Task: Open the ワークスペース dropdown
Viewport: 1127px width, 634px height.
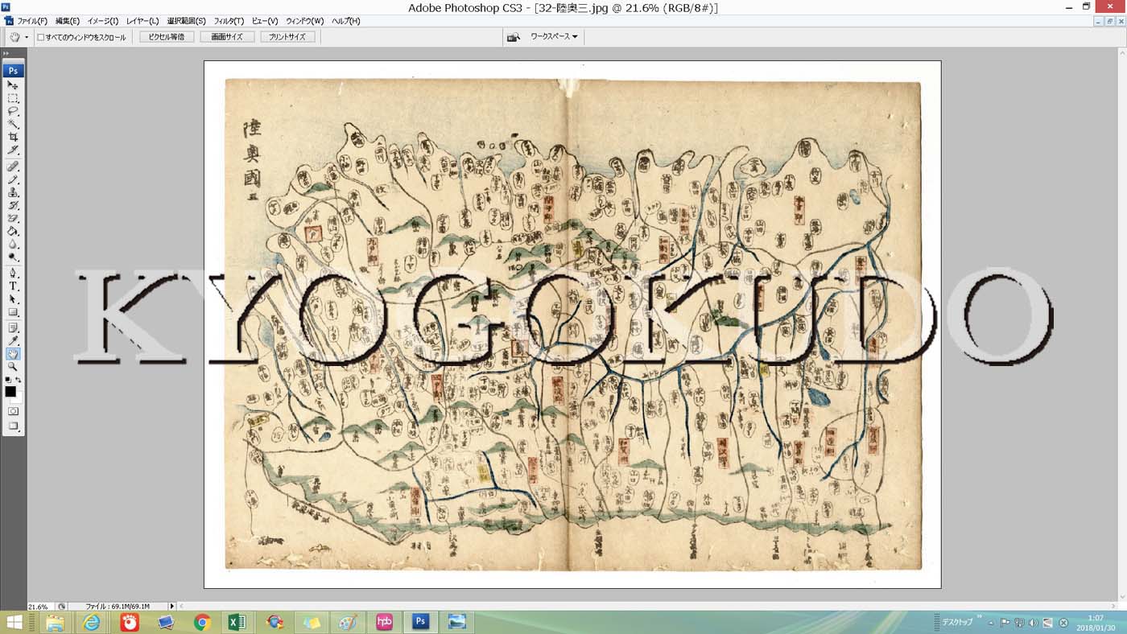Action: tap(554, 37)
